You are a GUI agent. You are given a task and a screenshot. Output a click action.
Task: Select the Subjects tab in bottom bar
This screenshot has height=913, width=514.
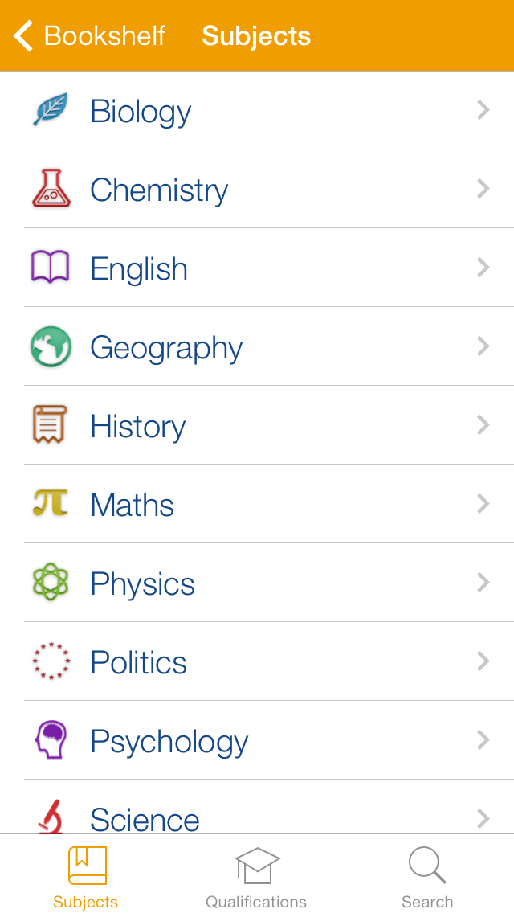point(86,878)
